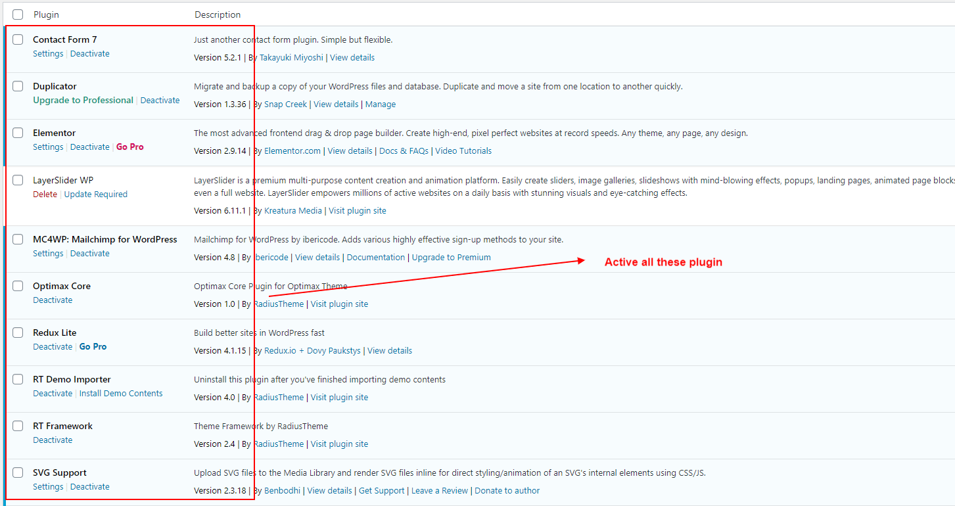The image size is (955, 506).
Task: View details for Redux Lite
Action: pos(390,351)
